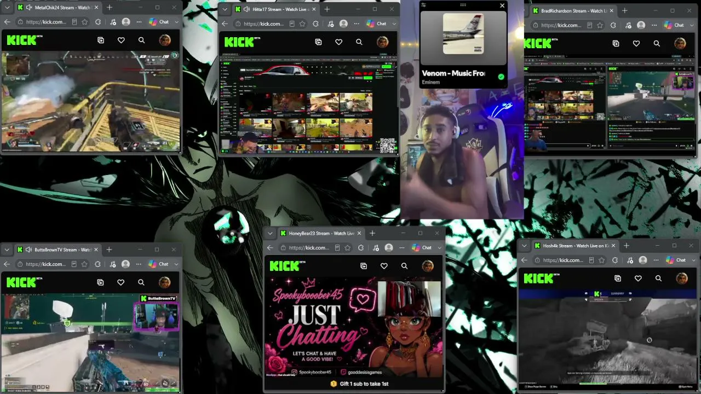701x394 pixels.
Task: Expand the tab list chevron in Hitta17 window
Action: point(225,9)
